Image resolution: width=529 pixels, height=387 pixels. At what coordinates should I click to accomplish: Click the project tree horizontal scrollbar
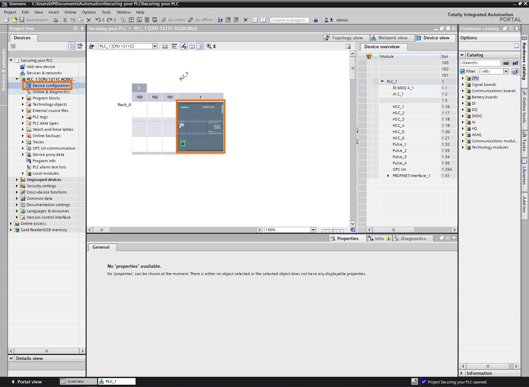coord(47,351)
